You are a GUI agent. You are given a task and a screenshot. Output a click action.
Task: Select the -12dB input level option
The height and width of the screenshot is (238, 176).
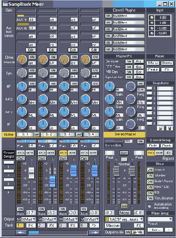(x=152, y=28)
